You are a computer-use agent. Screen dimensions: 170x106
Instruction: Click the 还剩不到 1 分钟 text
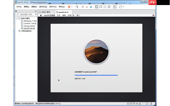point(80,79)
